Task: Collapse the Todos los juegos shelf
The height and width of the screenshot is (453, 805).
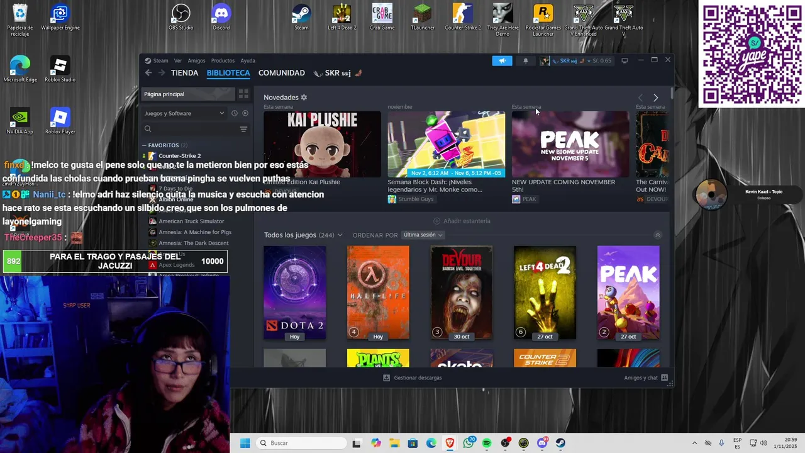Action: point(658,235)
